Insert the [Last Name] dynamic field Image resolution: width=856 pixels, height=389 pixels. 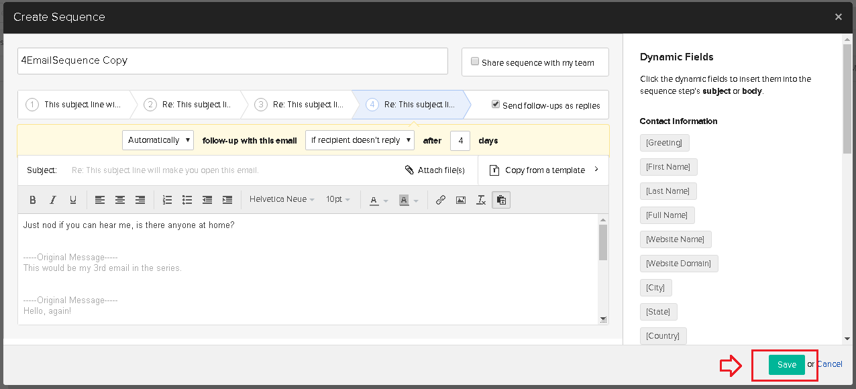tap(668, 191)
